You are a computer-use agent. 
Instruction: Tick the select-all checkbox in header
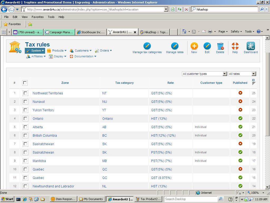point(25,83)
